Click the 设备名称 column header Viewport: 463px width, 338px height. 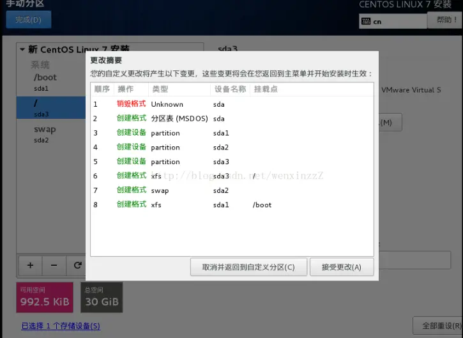click(x=231, y=89)
